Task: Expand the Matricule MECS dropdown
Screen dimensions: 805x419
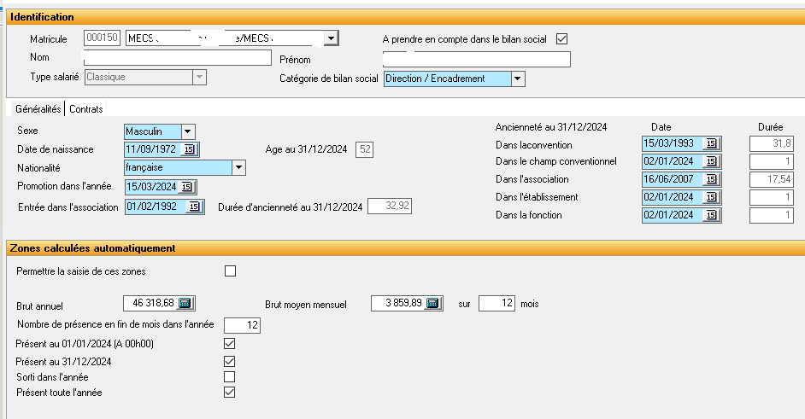Action: point(332,38)
